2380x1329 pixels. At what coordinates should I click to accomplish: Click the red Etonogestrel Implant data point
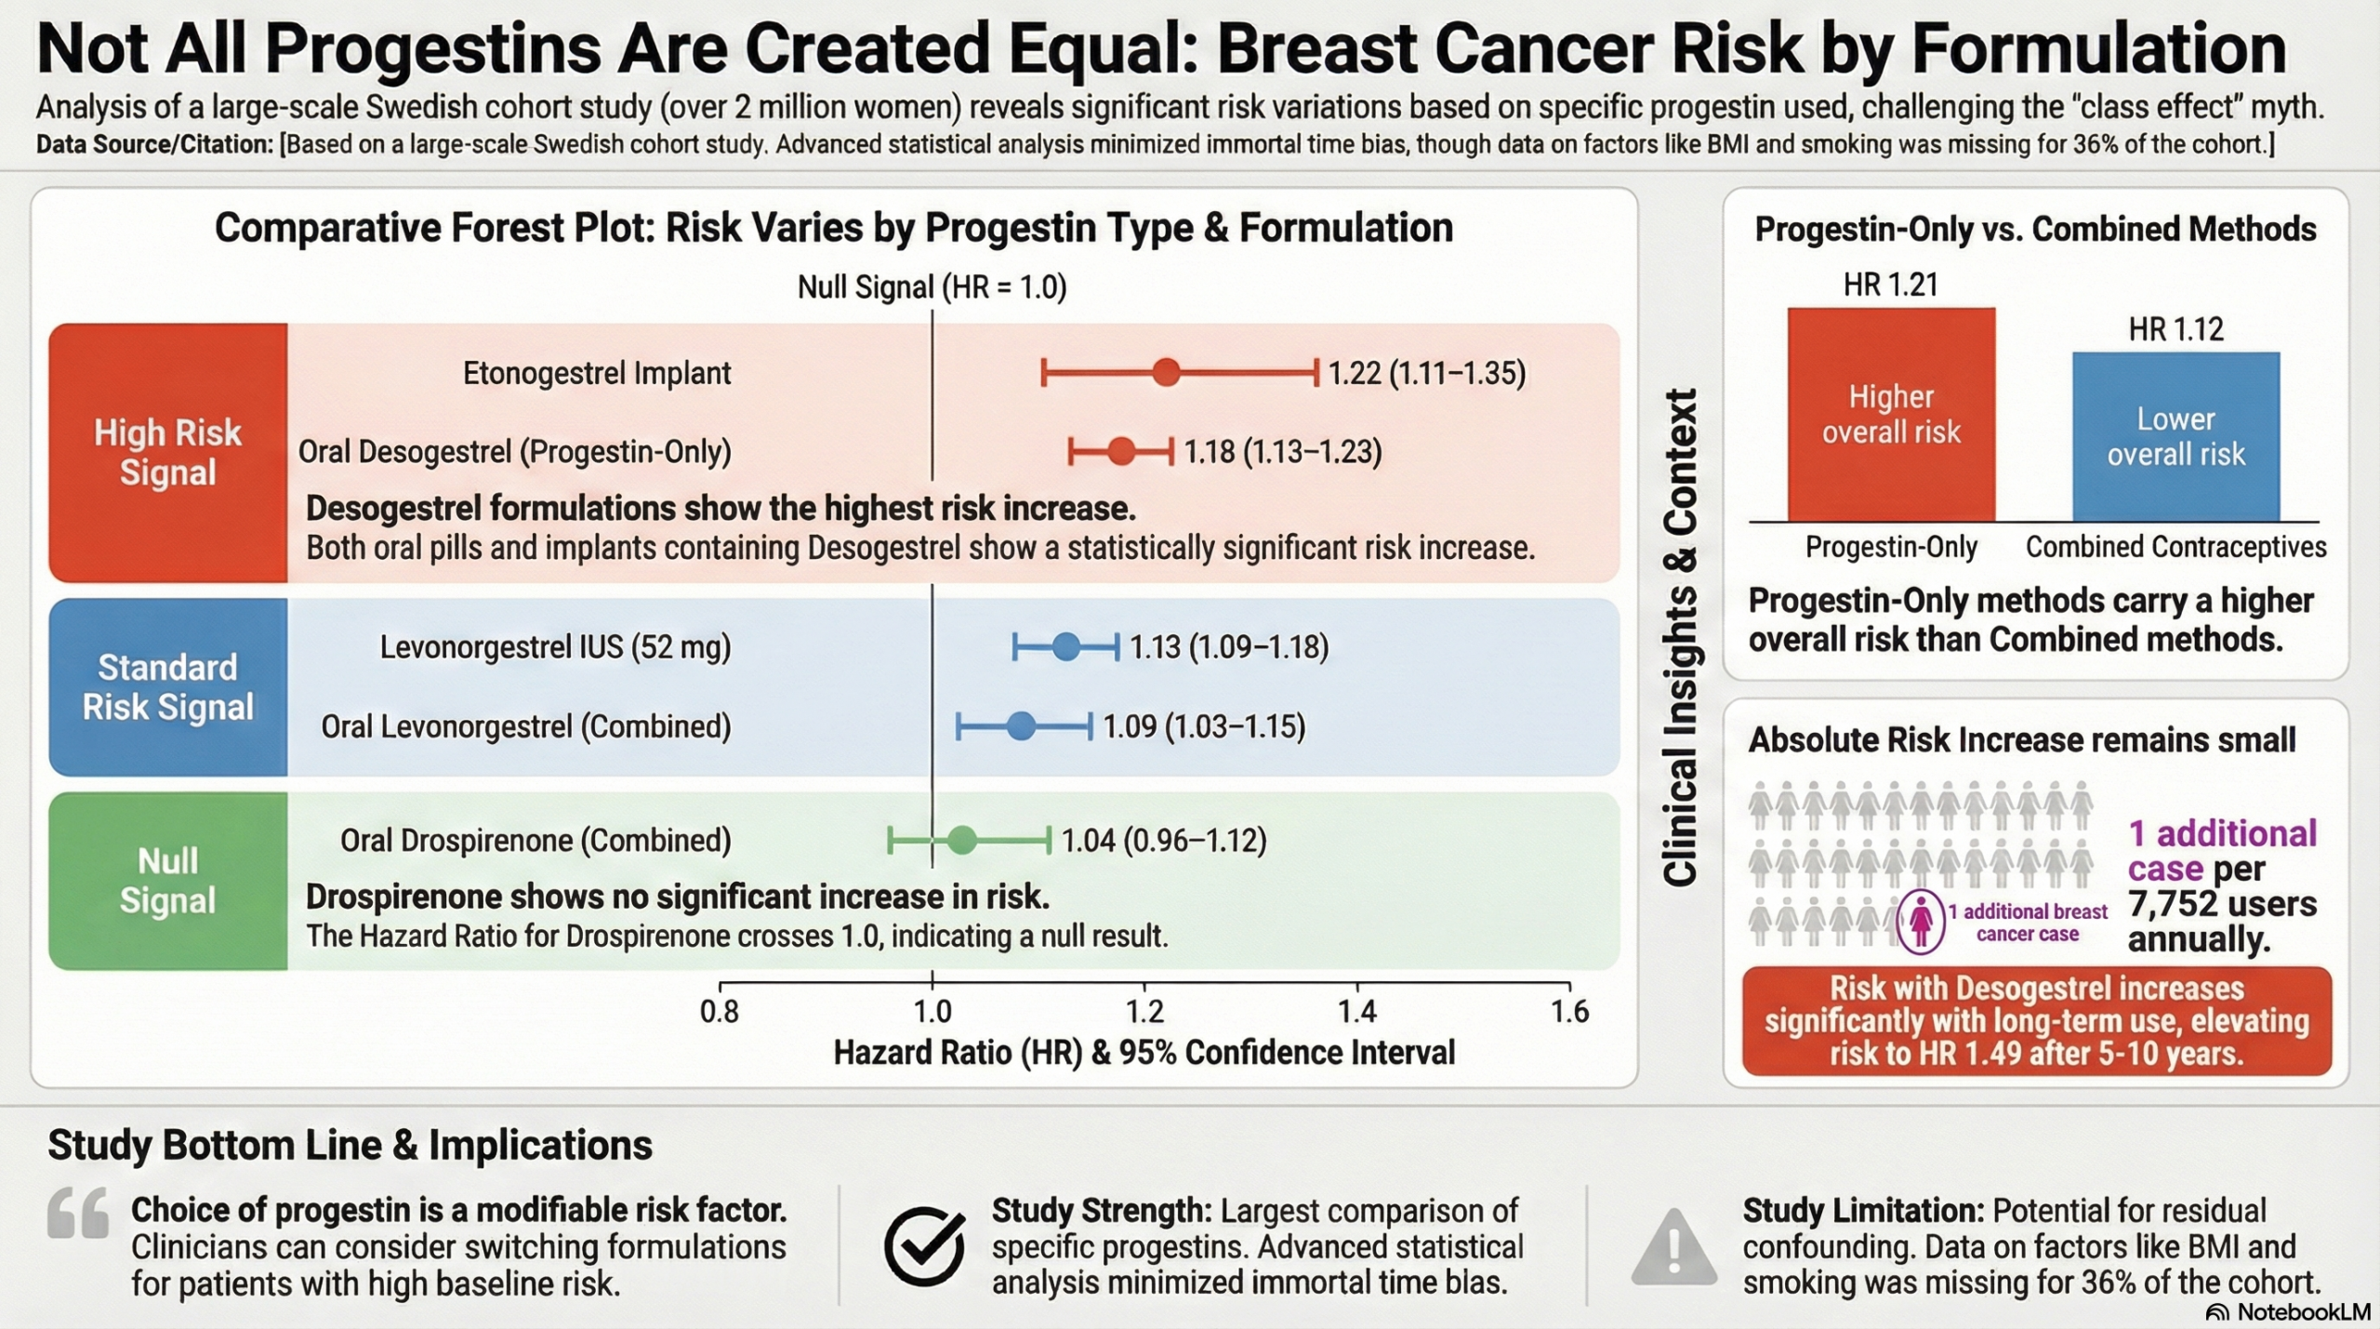coord(1166,373)
